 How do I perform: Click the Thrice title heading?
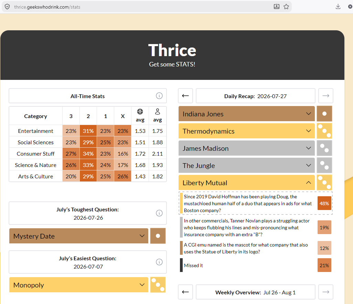[x=172, y=50]
